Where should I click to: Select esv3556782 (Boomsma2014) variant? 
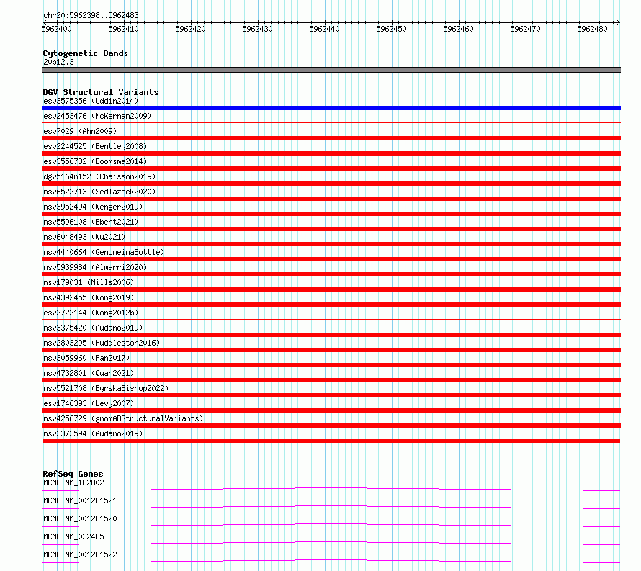pos(95,161)
